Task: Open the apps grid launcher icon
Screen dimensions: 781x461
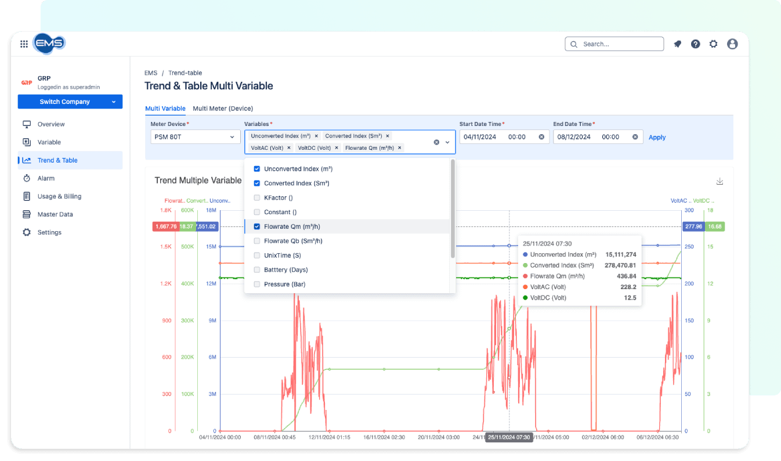Action: click(x=24, y=44)
